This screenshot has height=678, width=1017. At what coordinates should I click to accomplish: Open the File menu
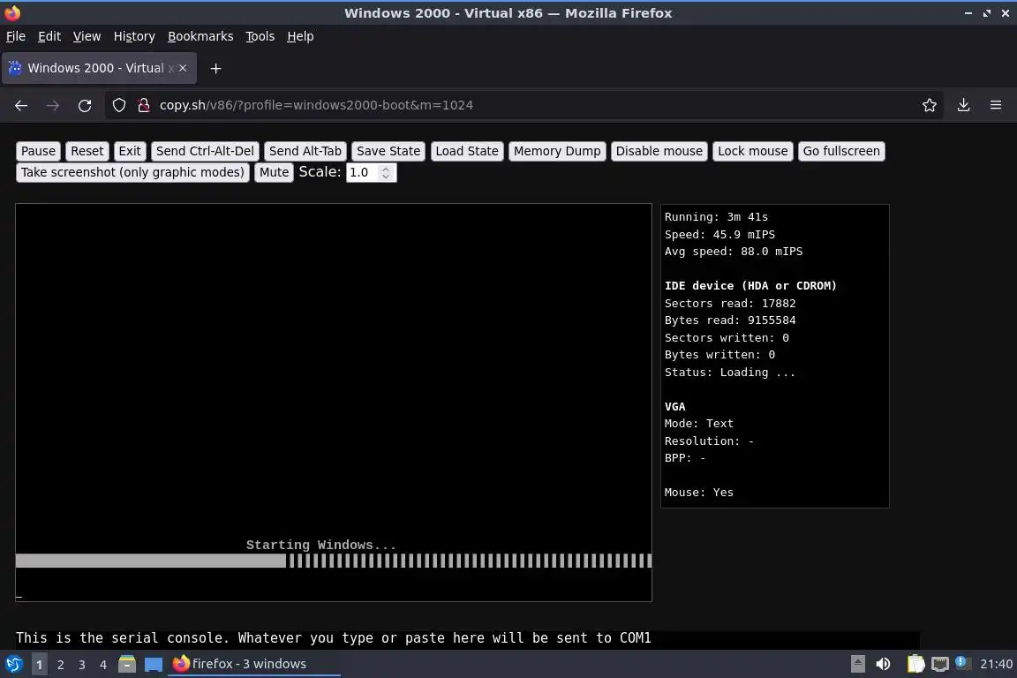[16, 36]
